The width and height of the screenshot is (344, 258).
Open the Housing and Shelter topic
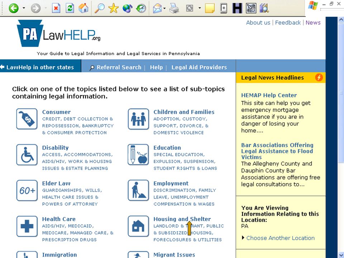(182, 219)
